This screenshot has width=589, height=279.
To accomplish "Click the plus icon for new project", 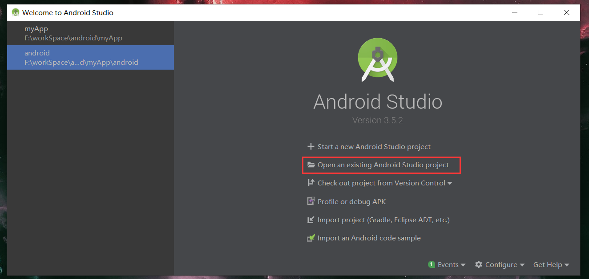I will point(311,147).
